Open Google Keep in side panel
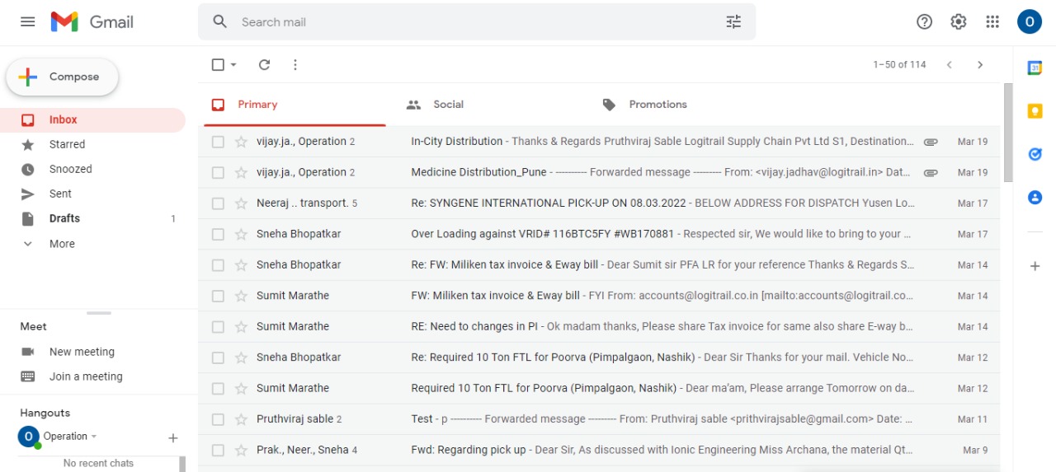This screenshot has width=1056, height=472. point(1035,111)
